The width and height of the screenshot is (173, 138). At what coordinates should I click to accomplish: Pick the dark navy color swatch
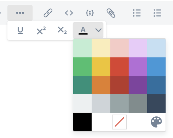click(x=156, y=103)
